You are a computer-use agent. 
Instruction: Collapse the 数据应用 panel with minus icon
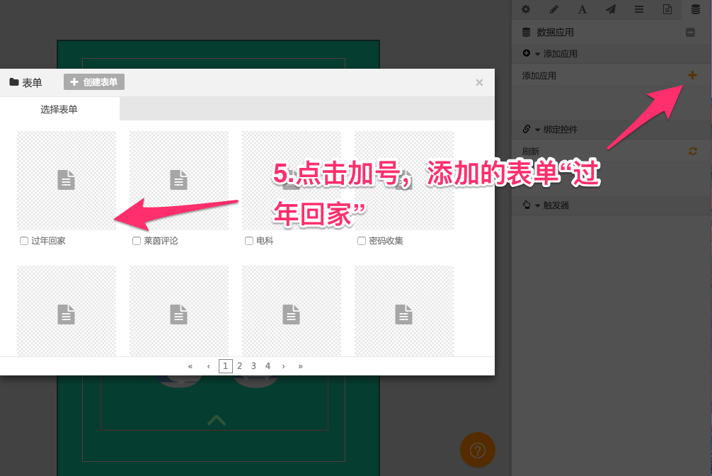pyautogui.click(x=691, y=32)
